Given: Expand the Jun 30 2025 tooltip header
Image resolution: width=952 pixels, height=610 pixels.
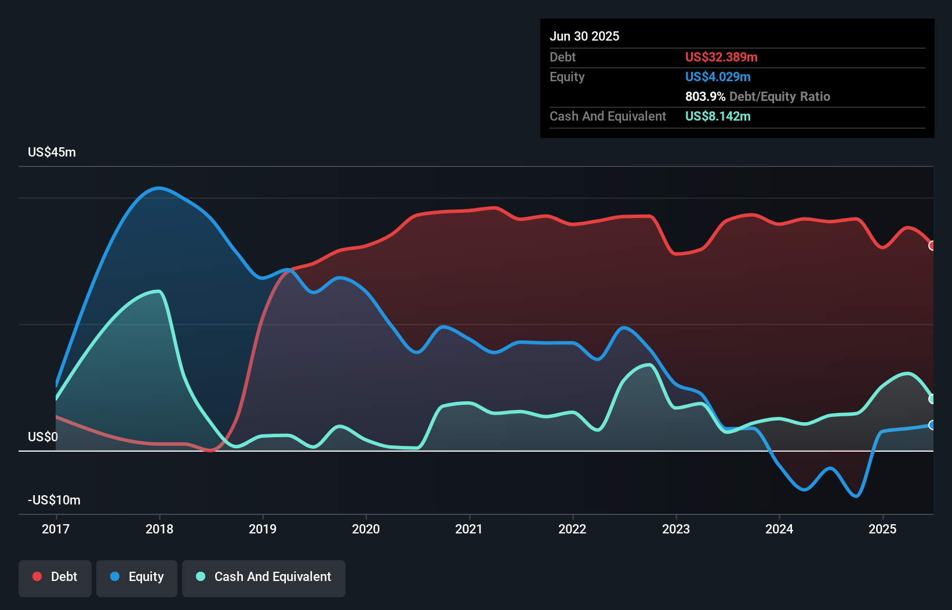Looking at the screenshot, I should point(584,36).
